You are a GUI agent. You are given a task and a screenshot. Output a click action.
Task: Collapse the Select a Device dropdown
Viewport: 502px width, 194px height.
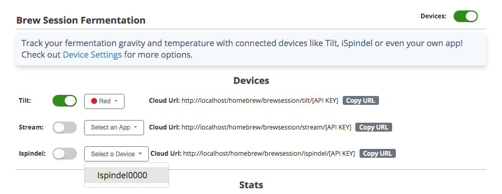117,154
